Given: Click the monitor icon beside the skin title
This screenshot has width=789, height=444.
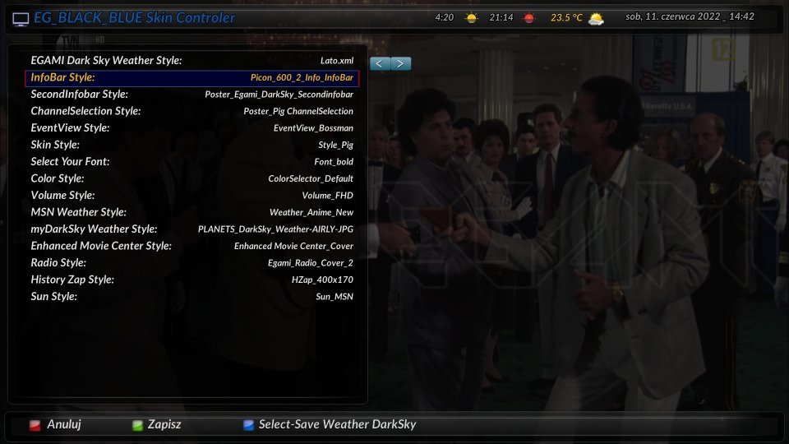Looking at the screenshot, I should click(21, 19).
